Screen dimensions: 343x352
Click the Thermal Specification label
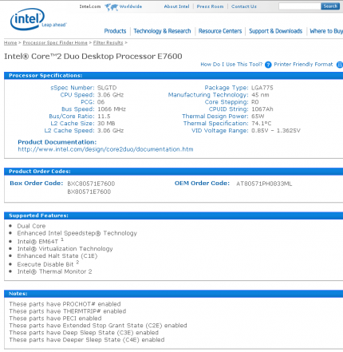(x=216, y=124)
